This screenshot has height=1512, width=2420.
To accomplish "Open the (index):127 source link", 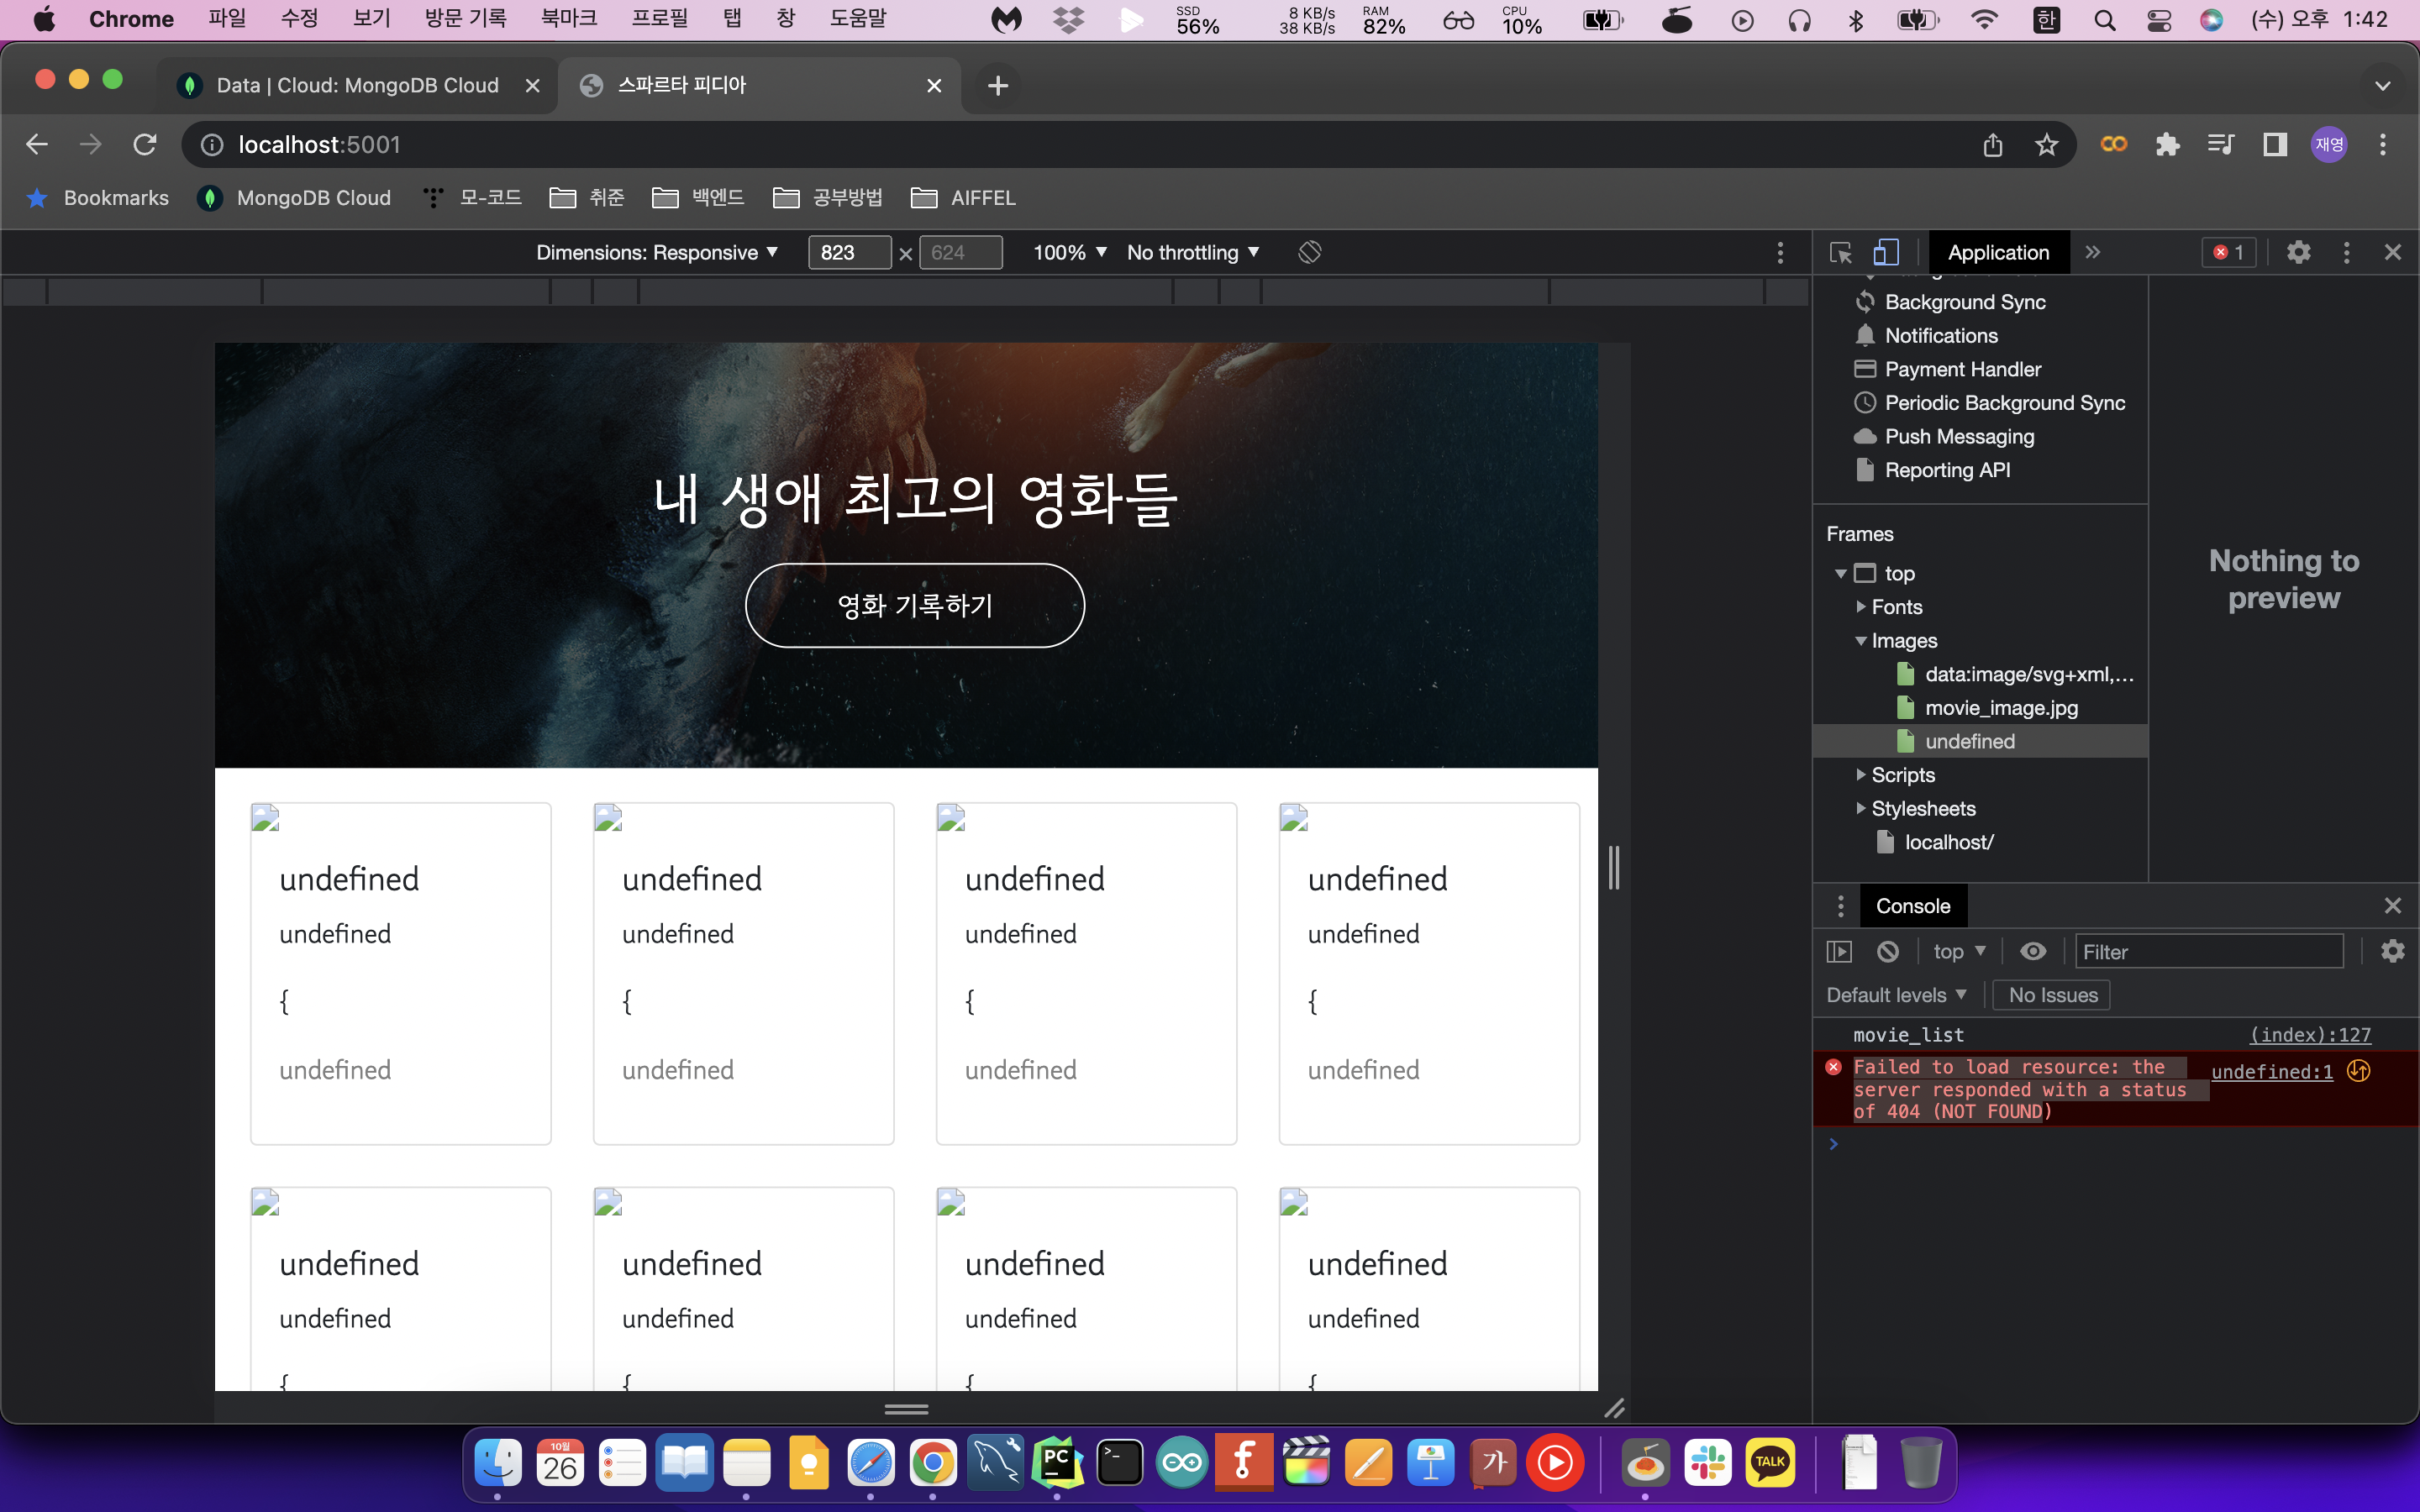I will coord(2310,1035).
